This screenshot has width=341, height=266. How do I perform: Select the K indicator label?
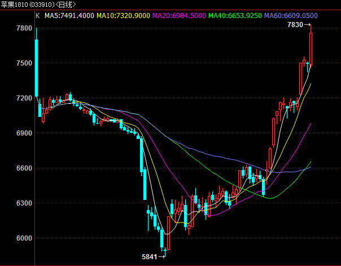coord(38,16)
